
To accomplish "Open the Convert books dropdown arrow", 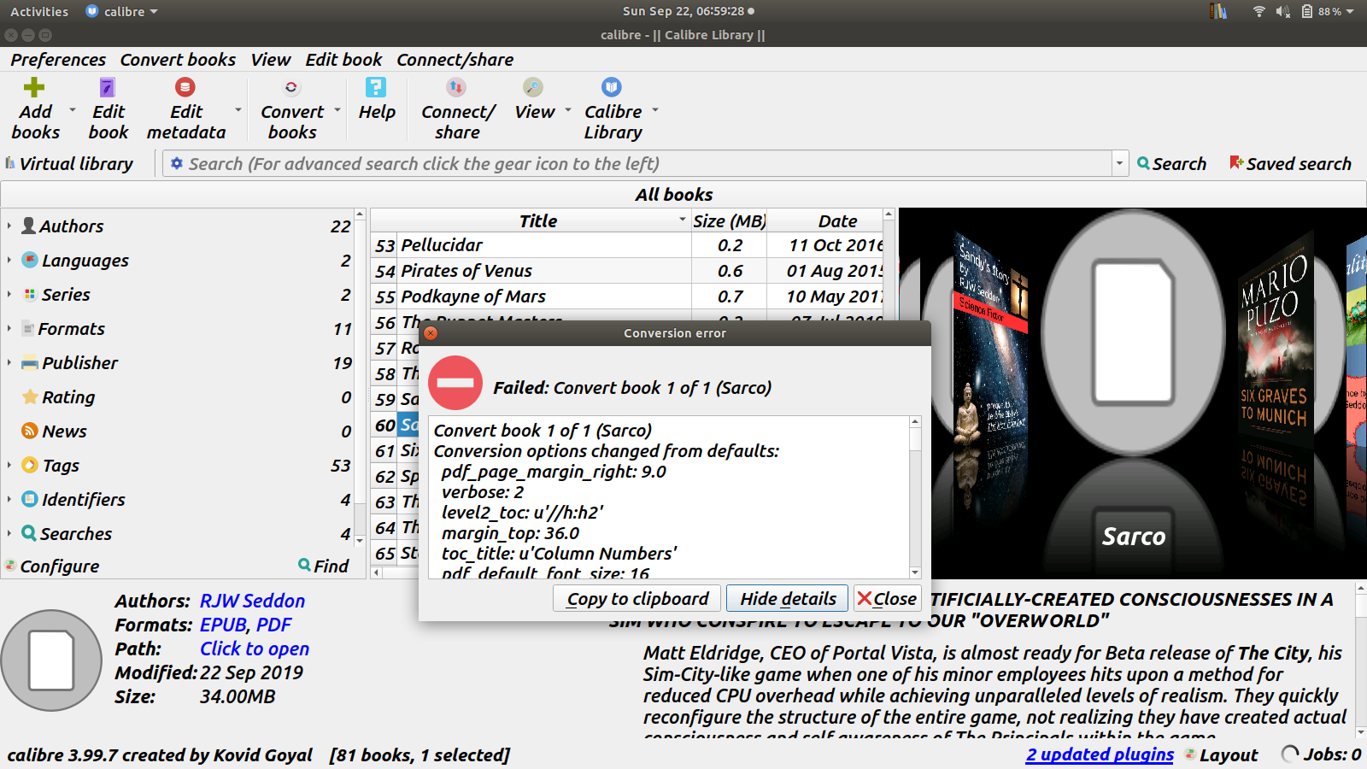I will pyautogui.click(x=337, y=110).
